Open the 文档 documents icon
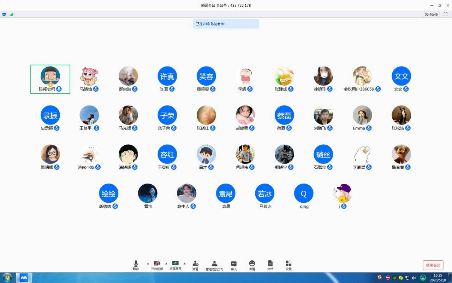This screenshot has height=283, width=452. coord(270,265)
